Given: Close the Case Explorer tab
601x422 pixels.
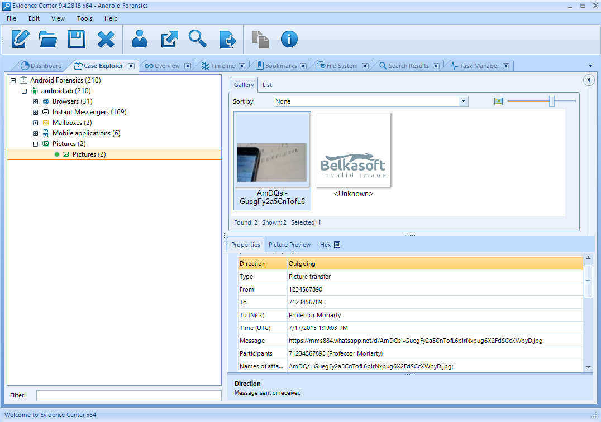Looking at the screenshot, I should [x=131, y=66].
